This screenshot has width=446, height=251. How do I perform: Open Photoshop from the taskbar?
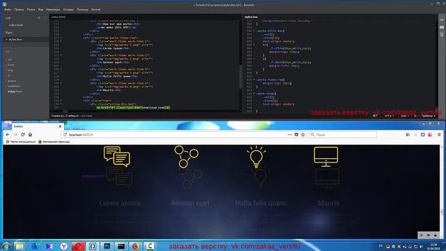tap(107, 246)
